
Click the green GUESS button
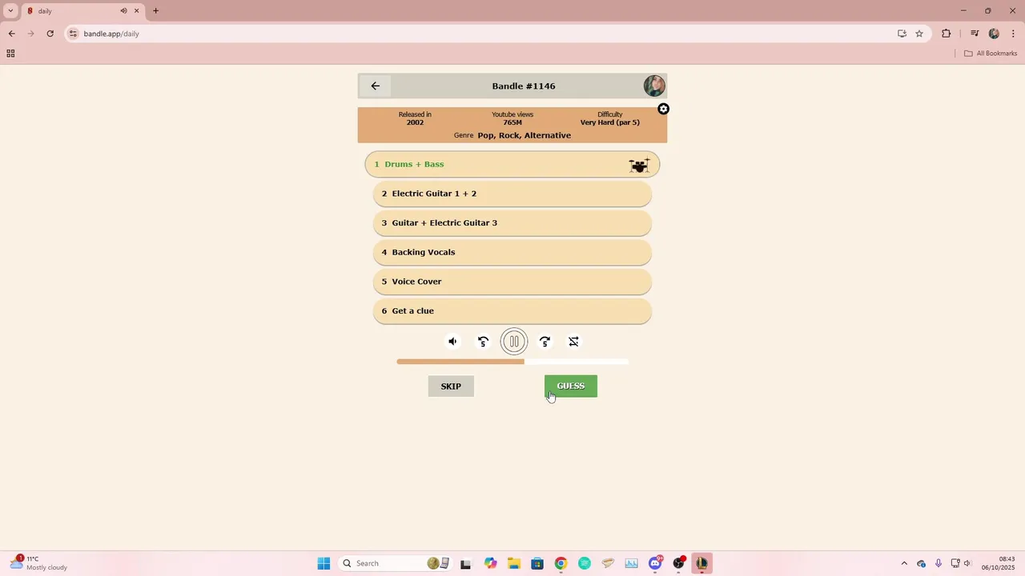571,386
